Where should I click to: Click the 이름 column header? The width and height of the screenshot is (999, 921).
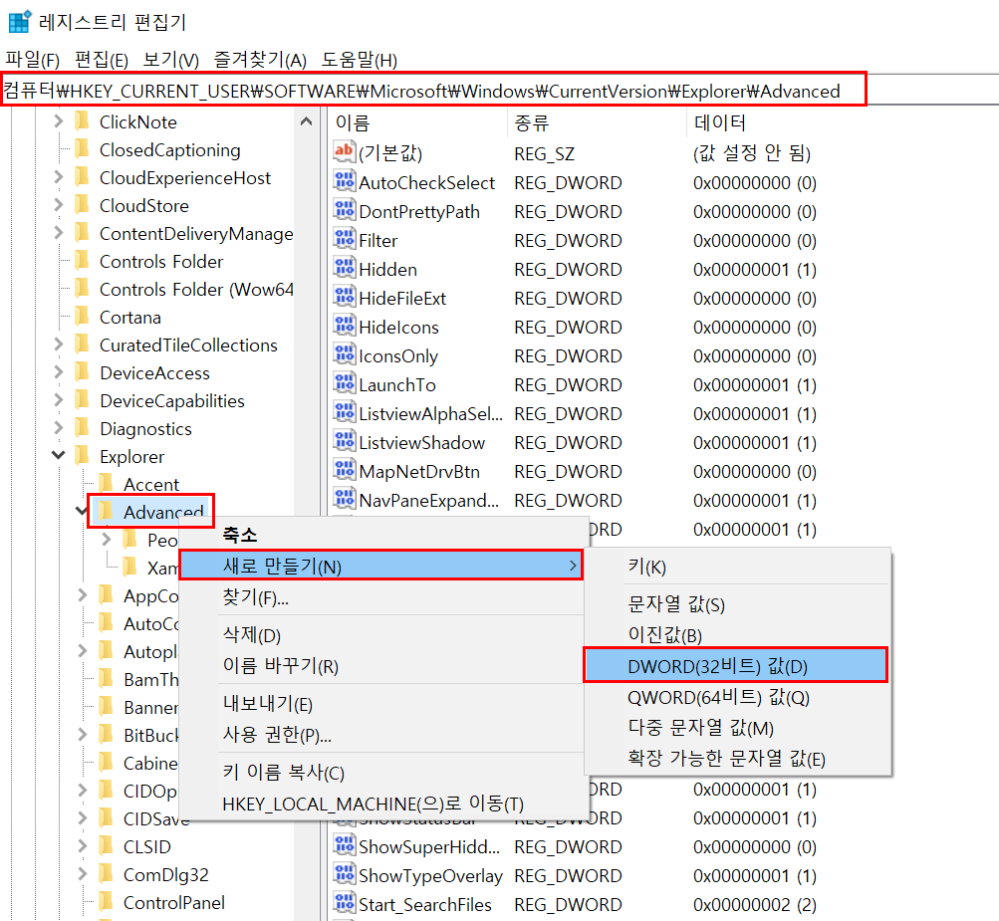[418, 122]
